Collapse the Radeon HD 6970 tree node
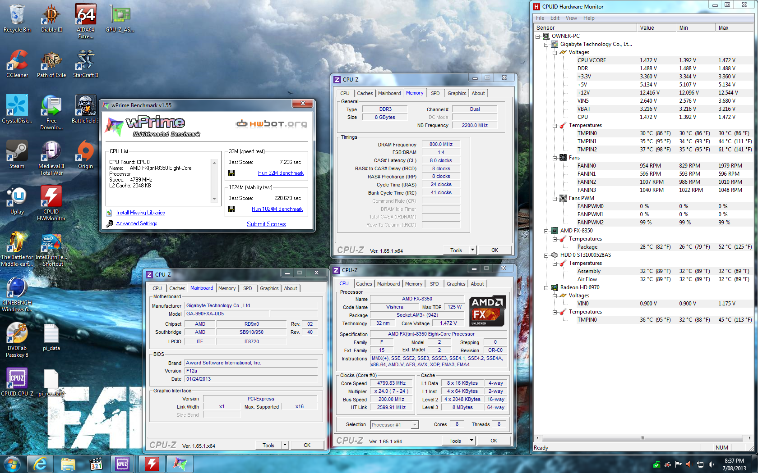Screen dimensions: 758x473 pyautogui.click(x=546, y=287)
